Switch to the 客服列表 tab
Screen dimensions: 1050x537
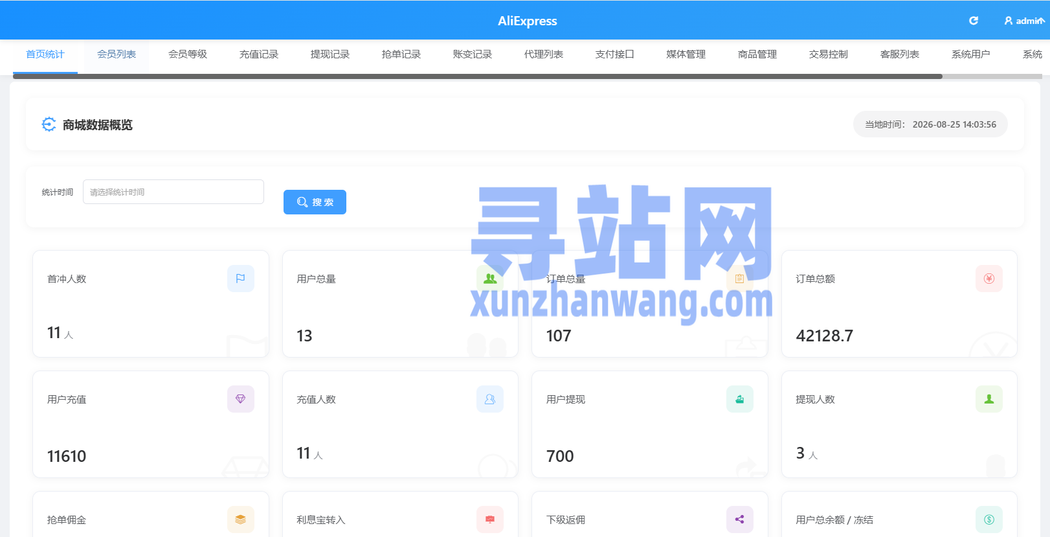click(900, 54)
